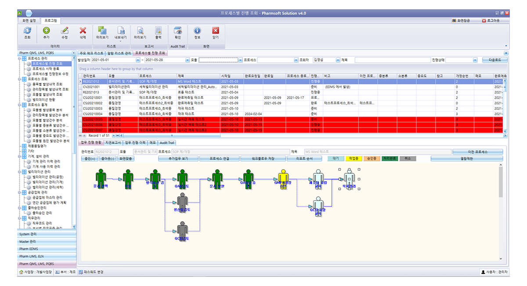
Task: Click the 열람제한 button
Action: point(466,158)
